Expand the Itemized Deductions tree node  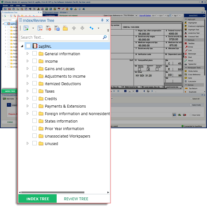28,84
